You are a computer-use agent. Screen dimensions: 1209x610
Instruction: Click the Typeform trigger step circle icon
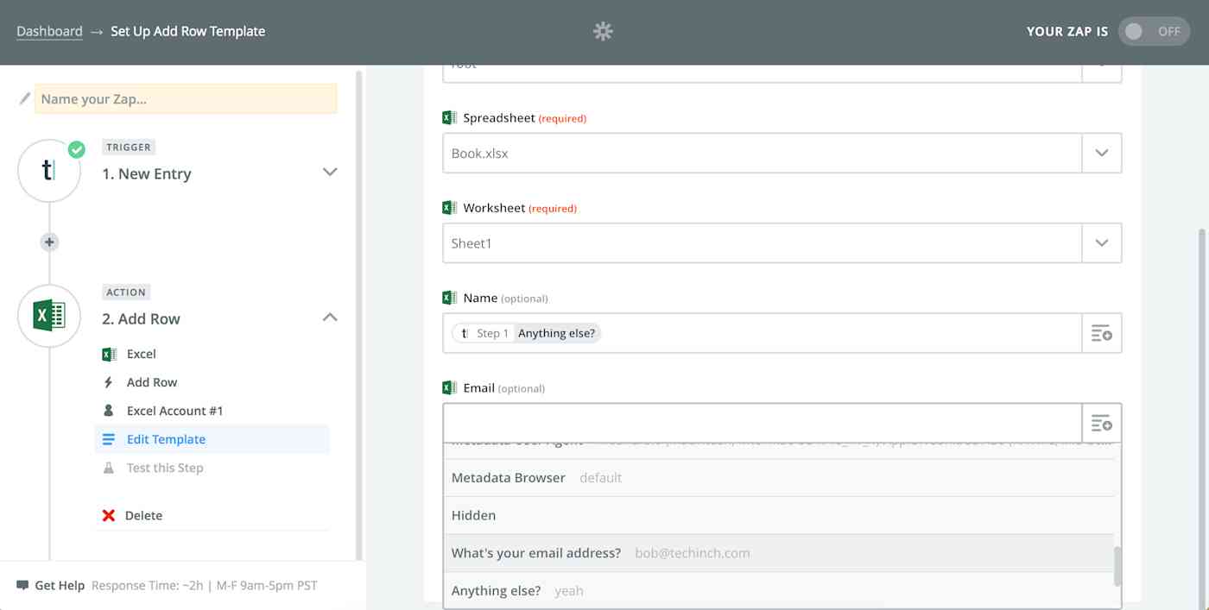pyautogui.click(x=49, y=171)
